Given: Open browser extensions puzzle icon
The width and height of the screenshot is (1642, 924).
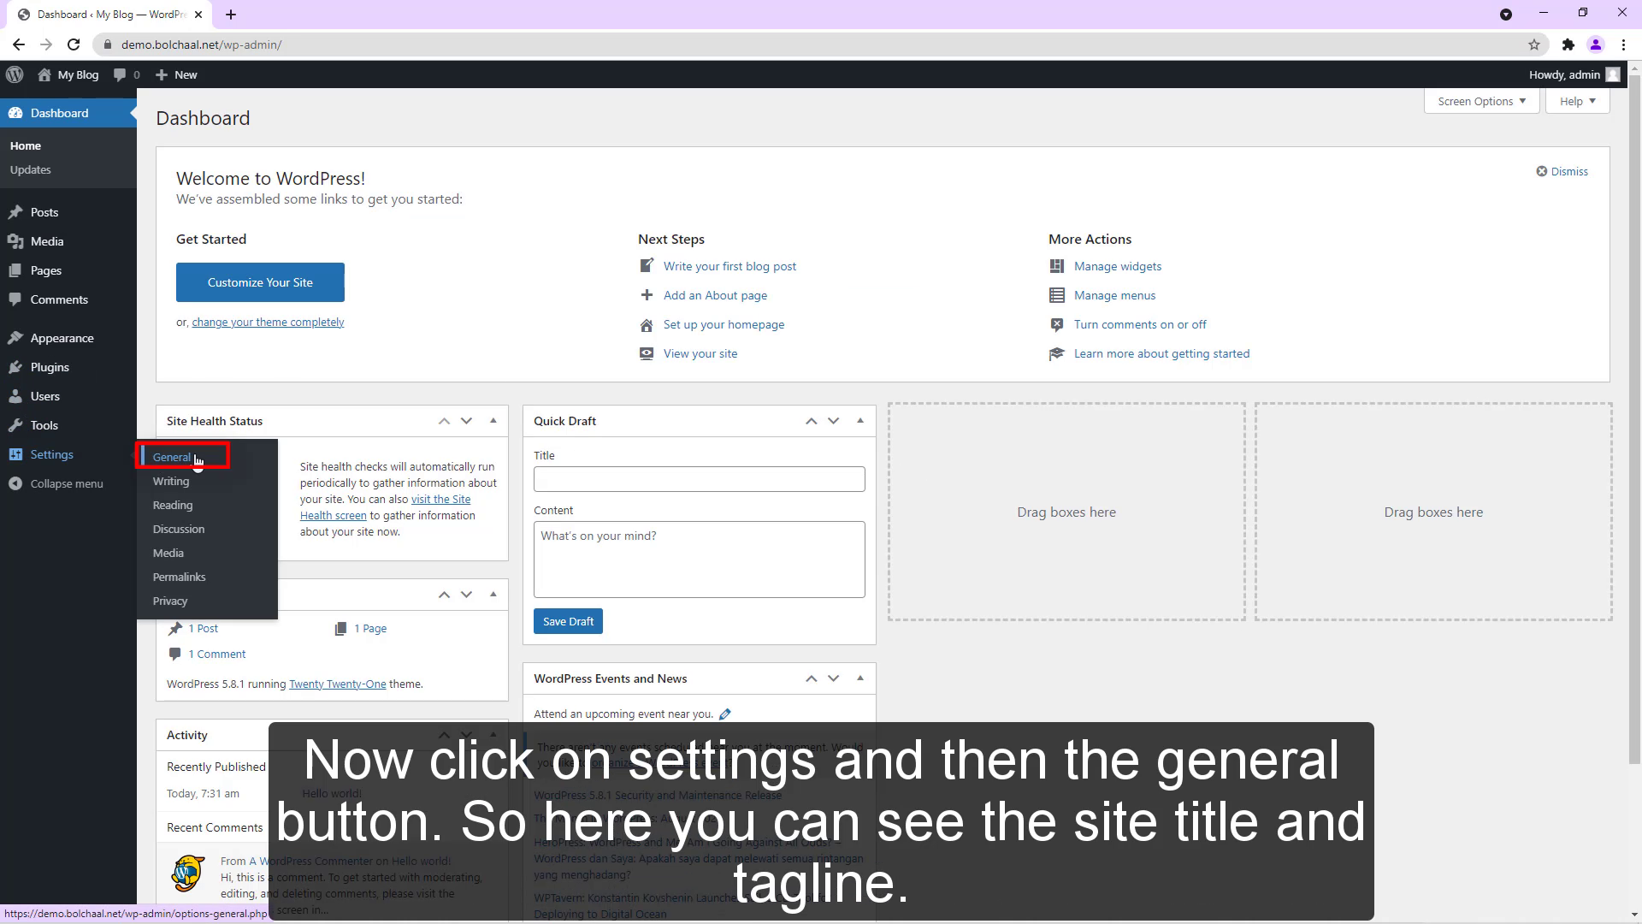Looking at the screenshot, I should coord(1568,44).
